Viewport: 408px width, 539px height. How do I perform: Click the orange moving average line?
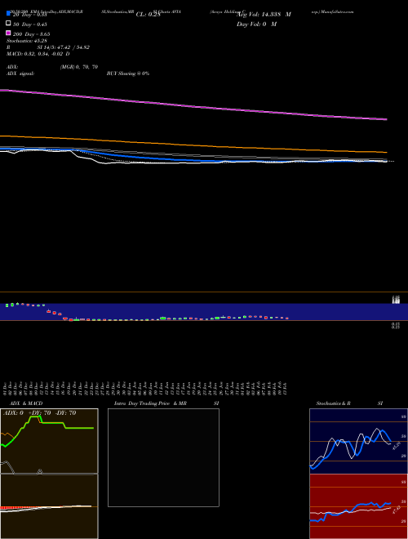click(x=193, y=144)
